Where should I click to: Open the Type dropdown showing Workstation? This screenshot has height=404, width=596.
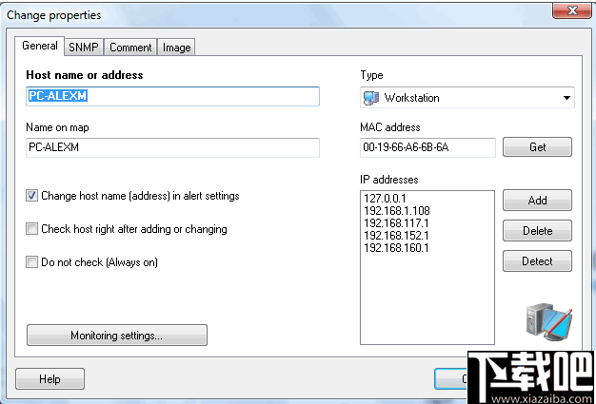click(467, 98)
